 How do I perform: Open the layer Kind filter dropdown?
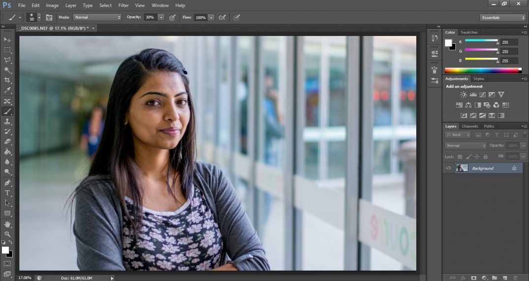458,135
